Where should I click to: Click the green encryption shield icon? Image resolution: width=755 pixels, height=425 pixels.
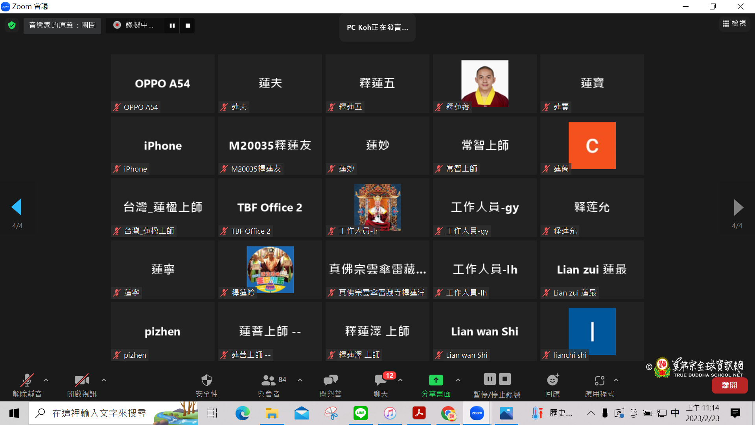[12, 26]
